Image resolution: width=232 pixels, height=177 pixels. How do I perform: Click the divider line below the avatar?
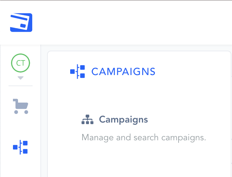(21, 85)
